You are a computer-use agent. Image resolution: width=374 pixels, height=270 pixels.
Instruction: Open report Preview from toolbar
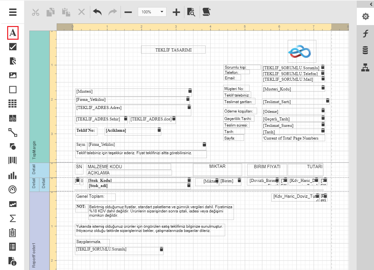pyautogui.click(x=191, y=12)
